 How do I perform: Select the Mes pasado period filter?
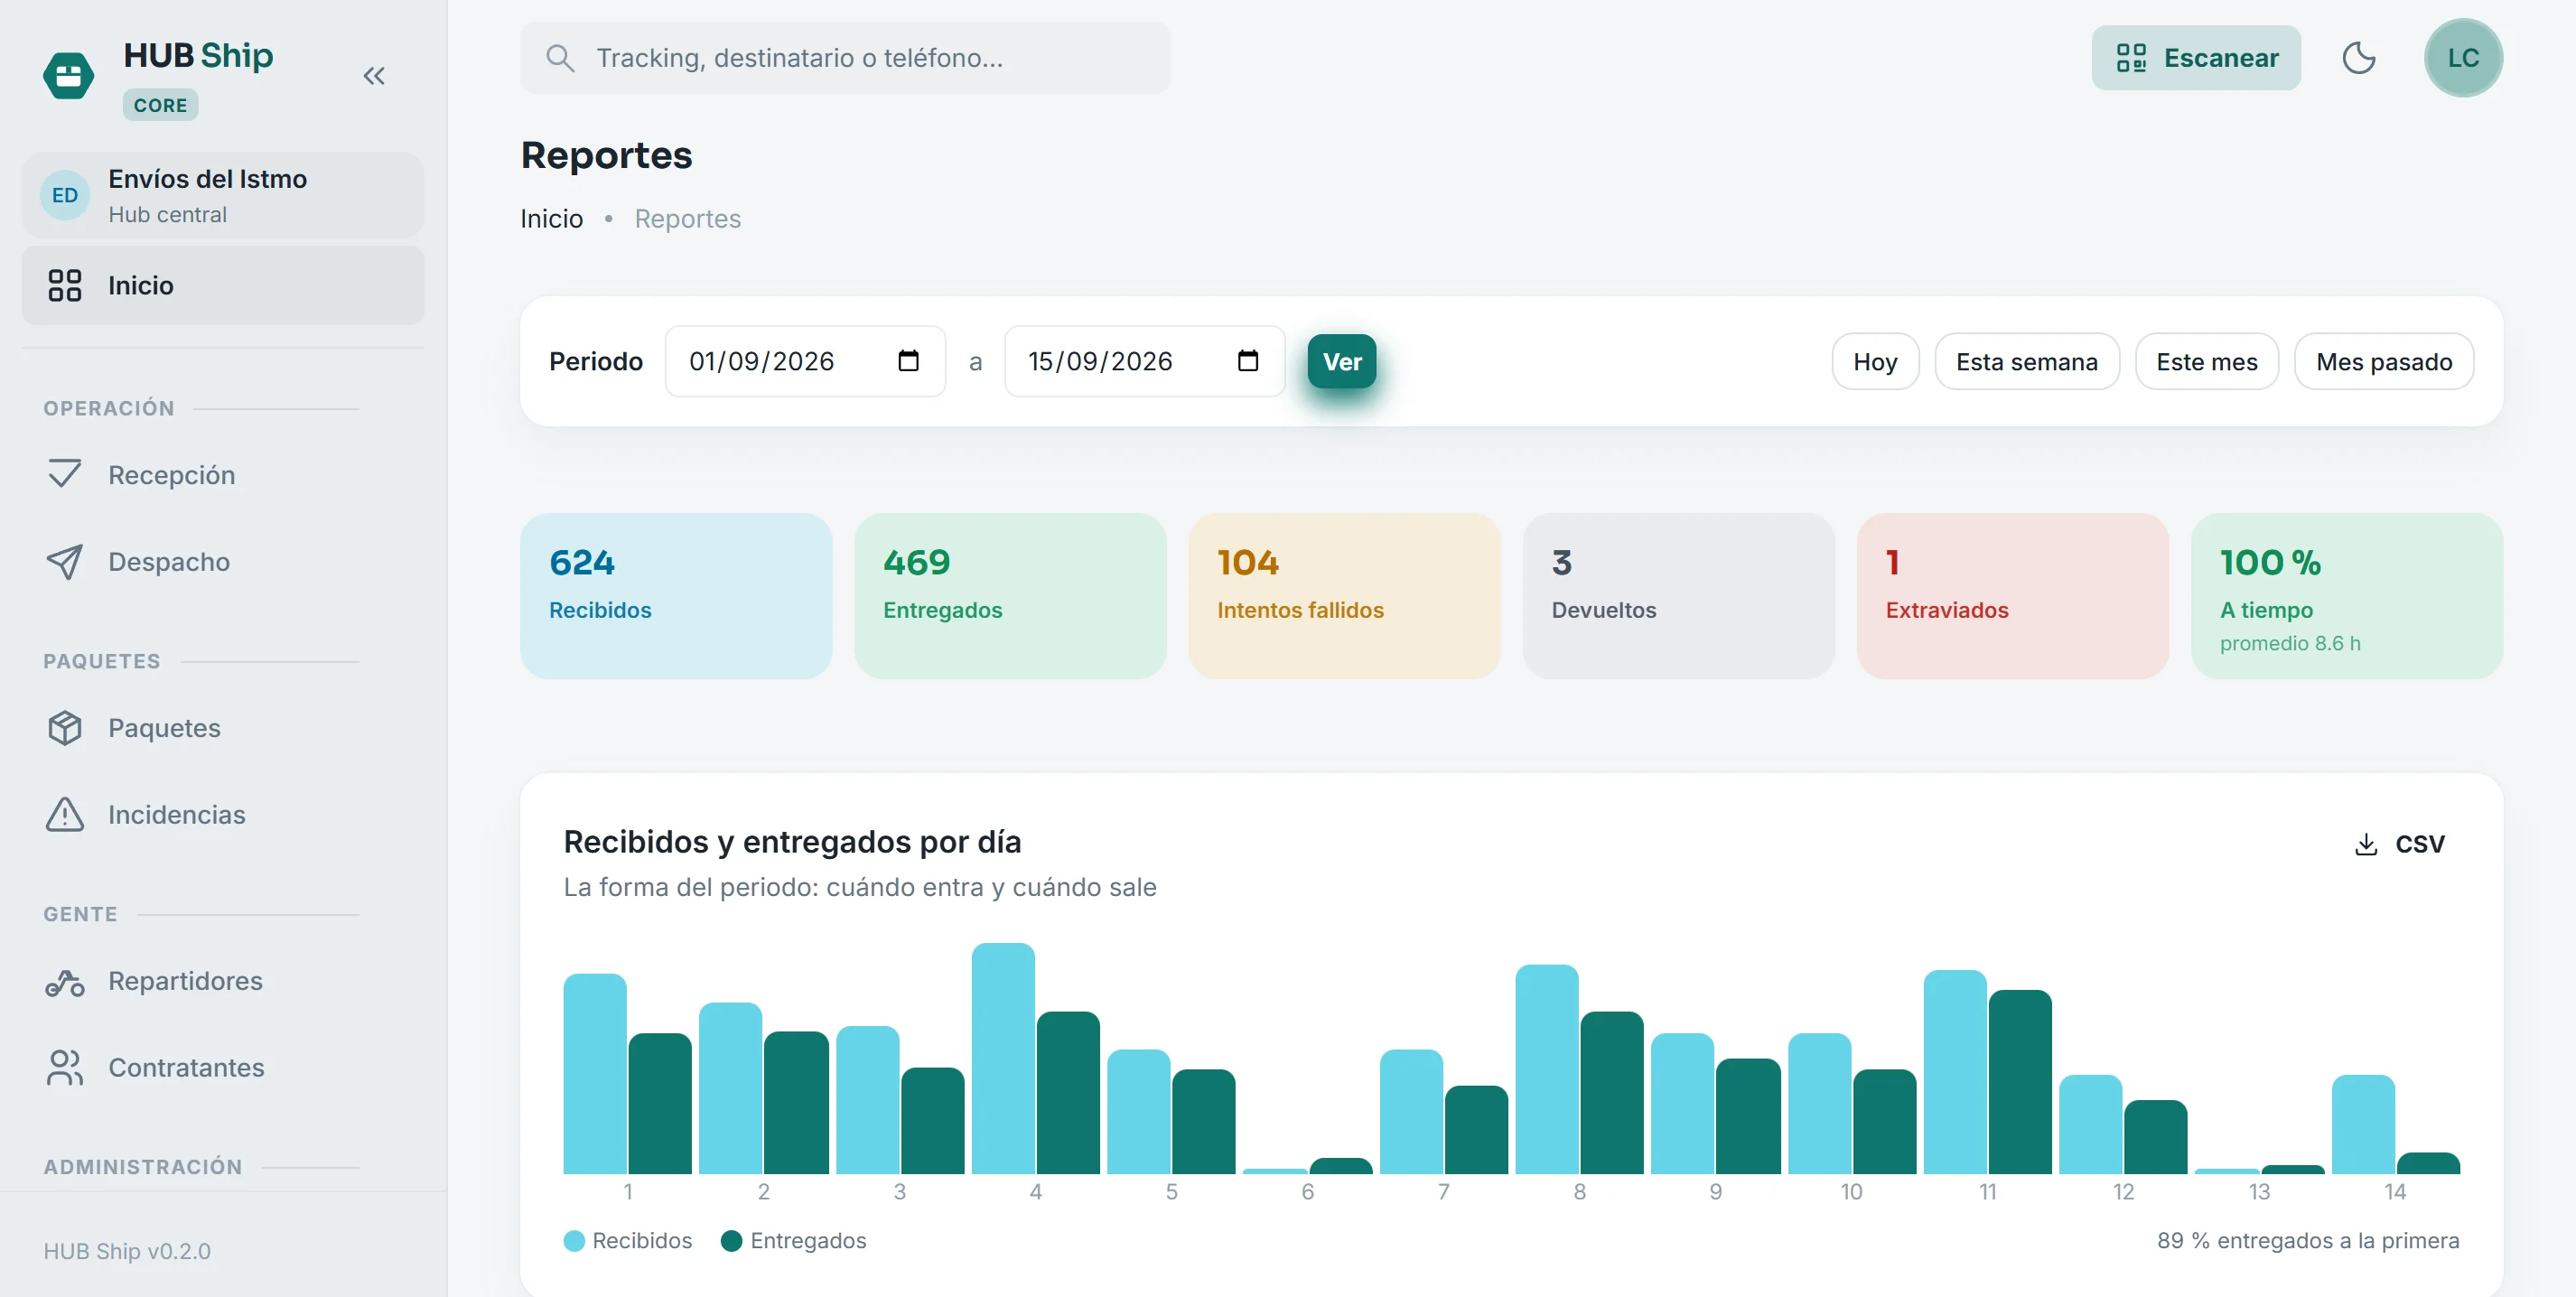tap(2384, 362)
